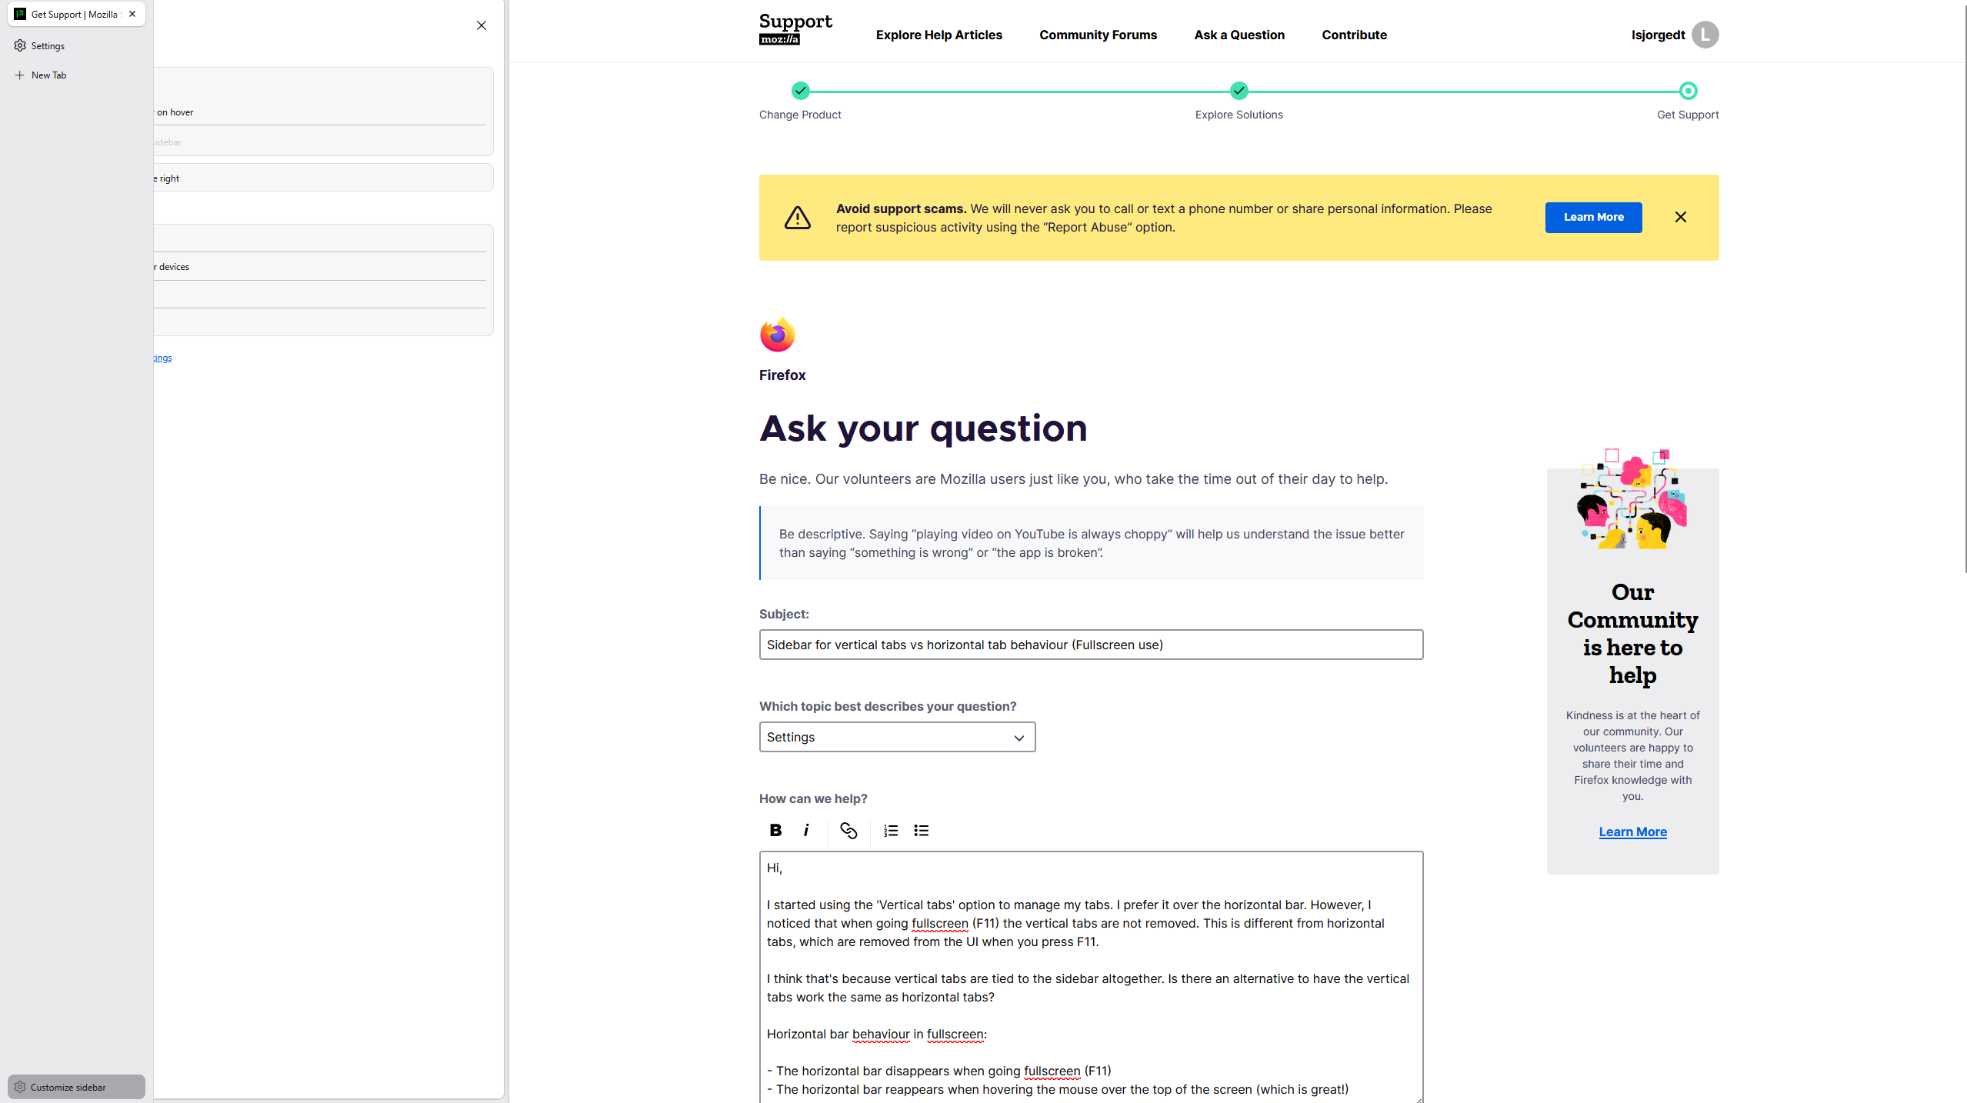Click the Change Product step label
The image size is (1967, 1103).
[800, 115]
